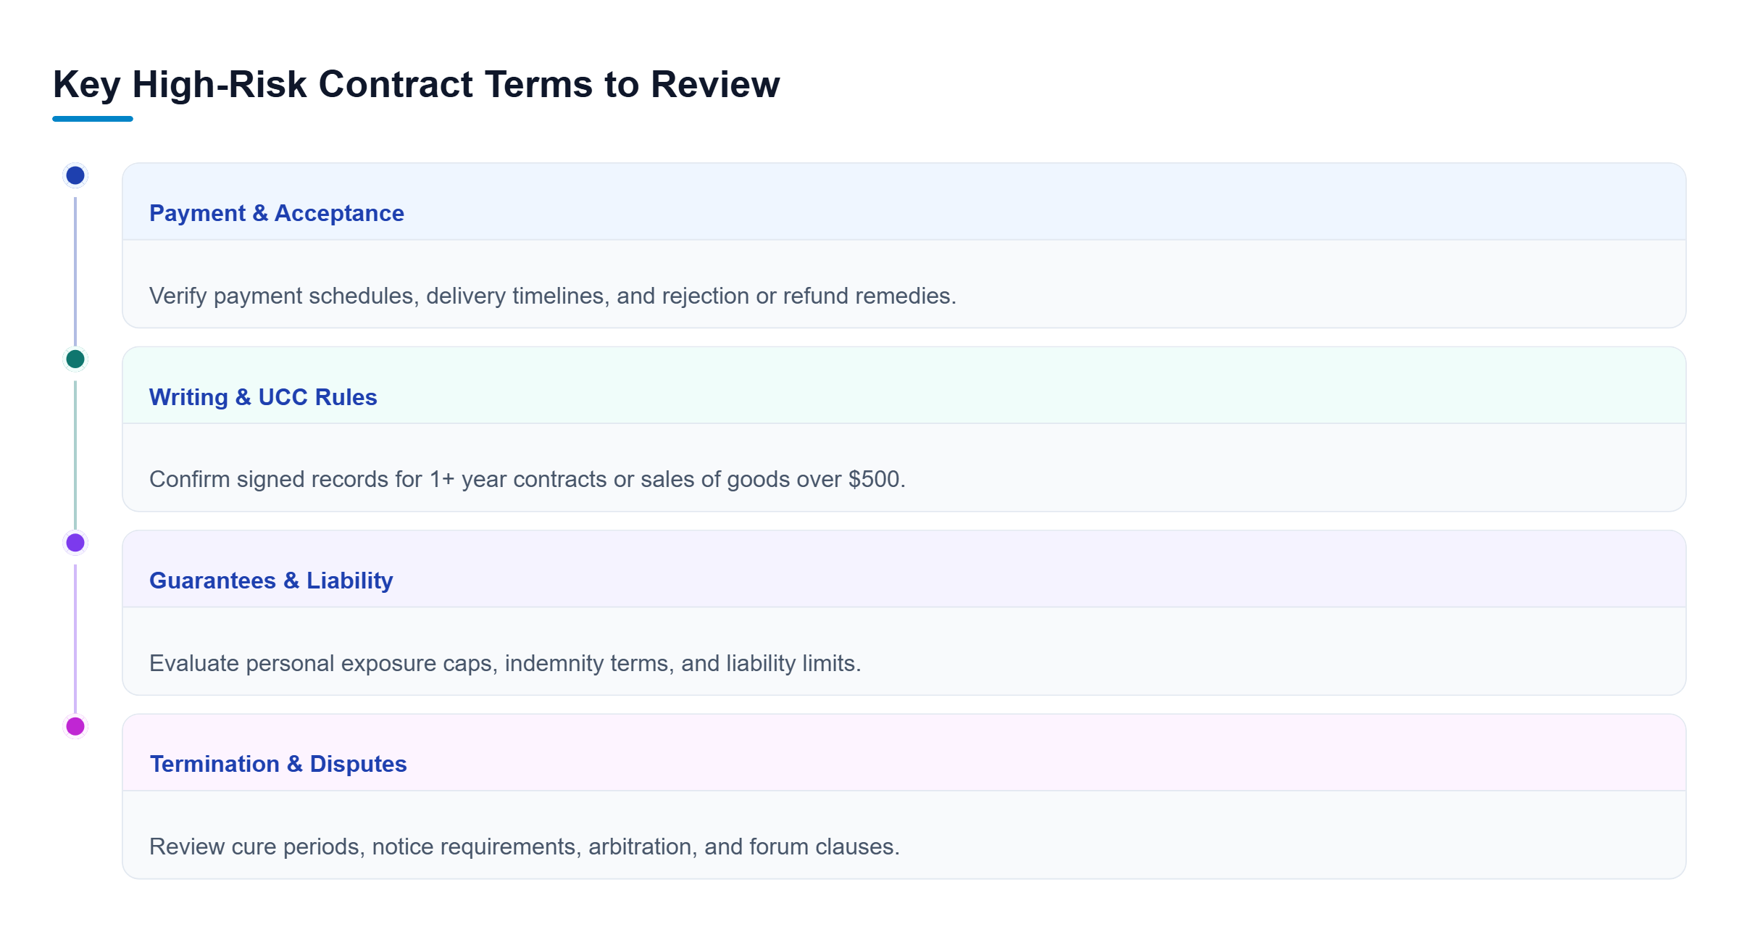Select the Termination & Disputes heading

point(278,764)
